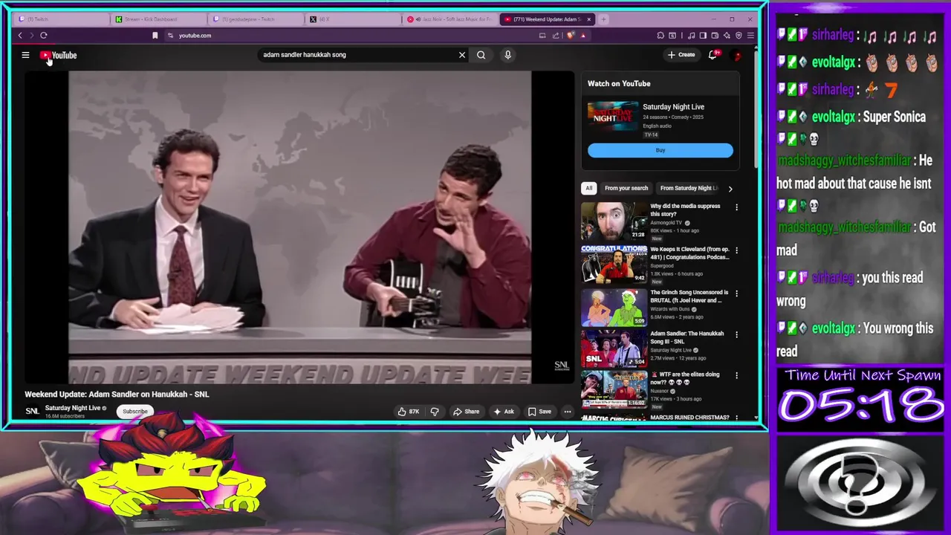Switch to the geckodepew Twitch tab

(x=255, y=19)
